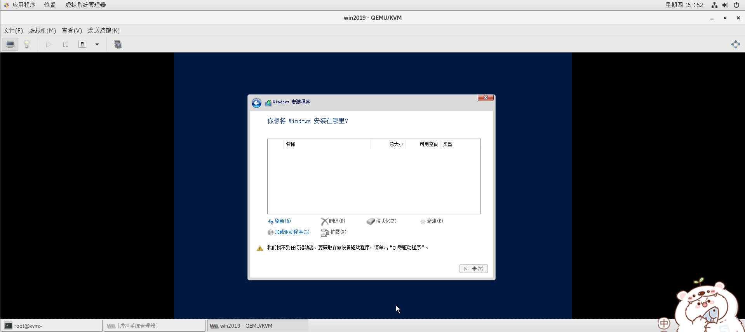This screenshot has width=745, height=332.
Task: Open the 位置 menu in top panel
Action: coord(50,5)
